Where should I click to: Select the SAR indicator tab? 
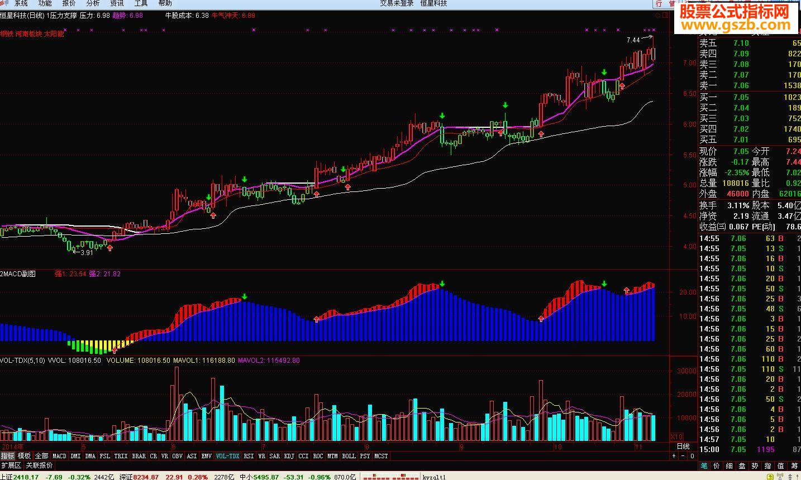coord(274,456)
